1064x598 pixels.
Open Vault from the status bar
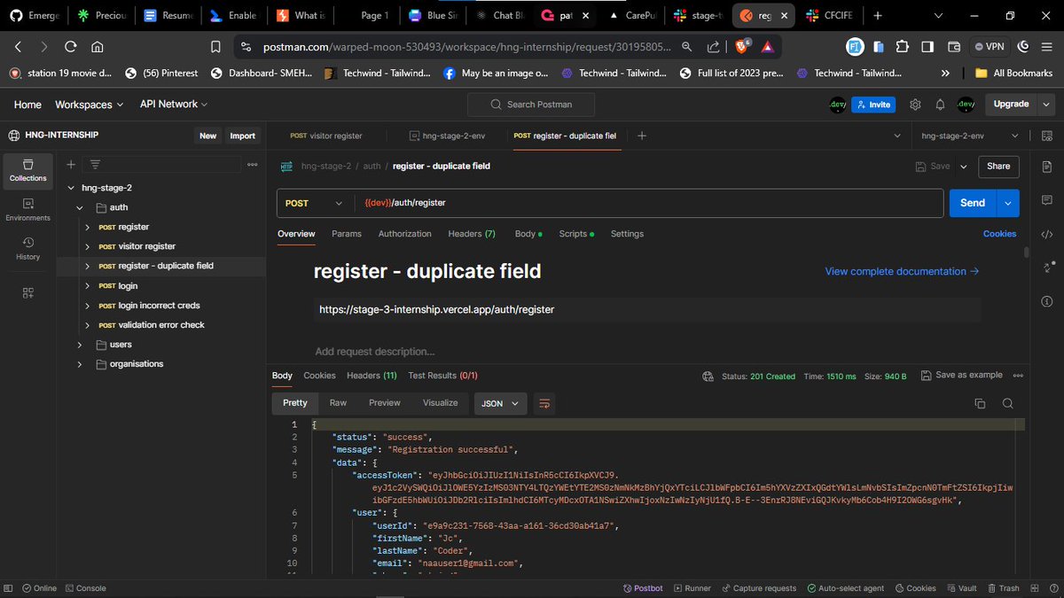(x=961, y=588)
